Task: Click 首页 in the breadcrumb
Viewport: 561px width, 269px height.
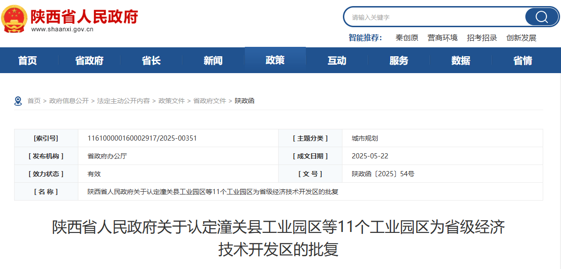Action: point(34,101)
